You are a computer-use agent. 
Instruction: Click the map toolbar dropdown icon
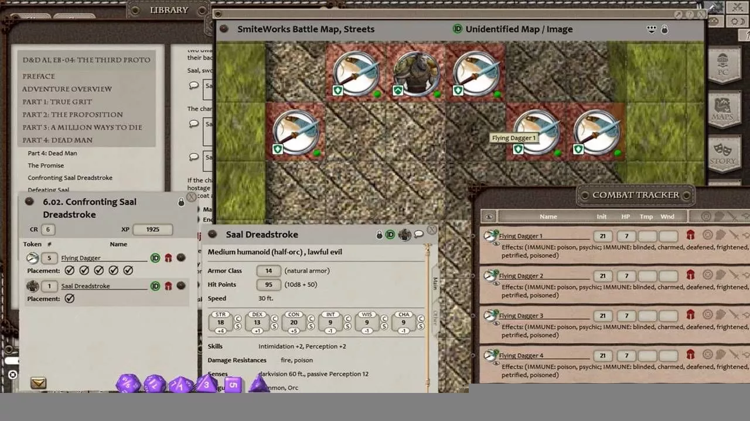tap(651, 29)
